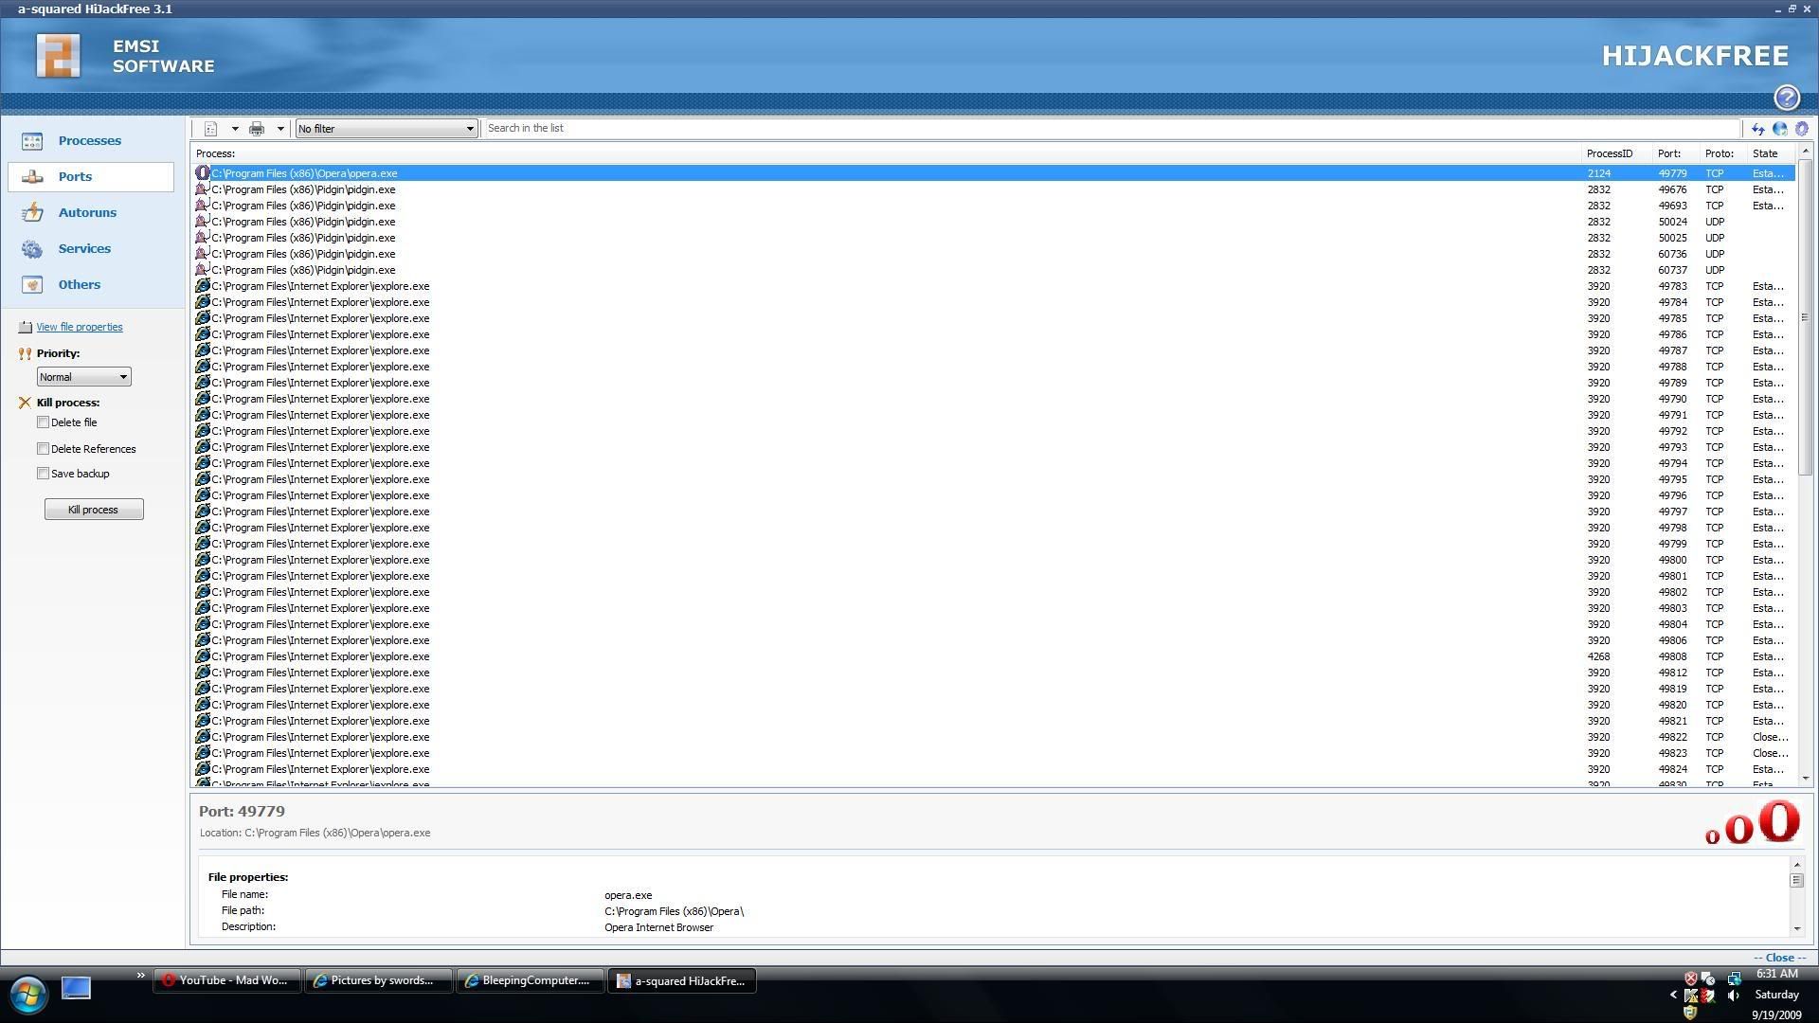Open the Autoruns lightning icon

click(x=32, y=213)
